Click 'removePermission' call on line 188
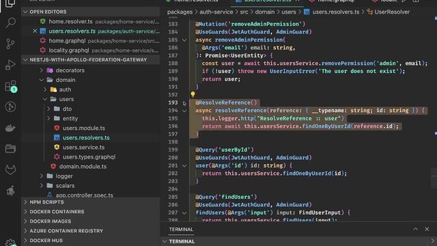 click(347, 64)
